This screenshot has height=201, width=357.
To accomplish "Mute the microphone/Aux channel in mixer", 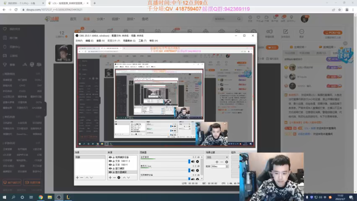I will point(193,171).
